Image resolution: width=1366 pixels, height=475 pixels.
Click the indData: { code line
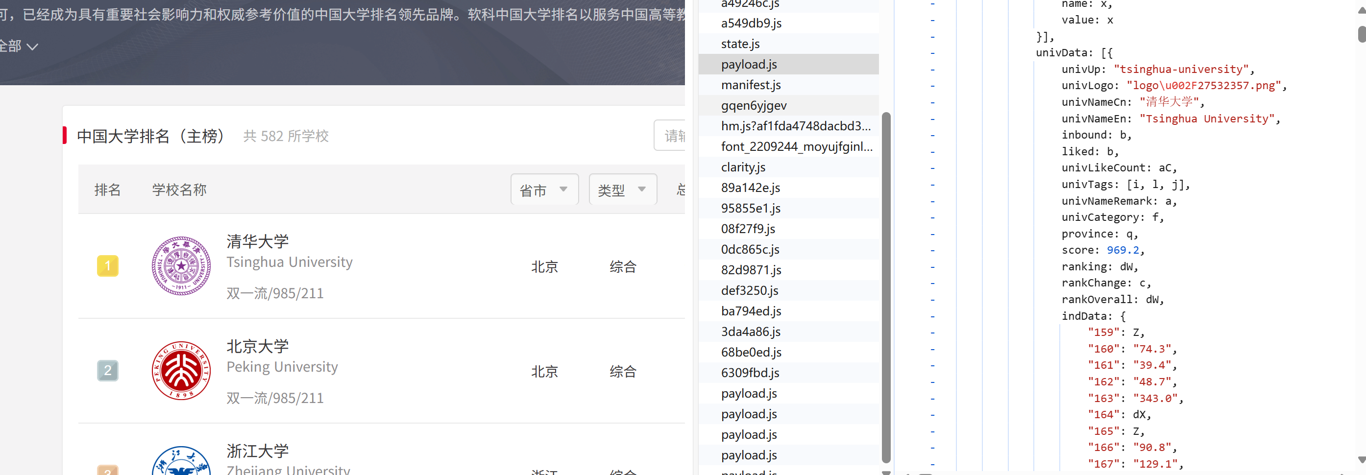pyautogui.click(x=1093, y=316)
